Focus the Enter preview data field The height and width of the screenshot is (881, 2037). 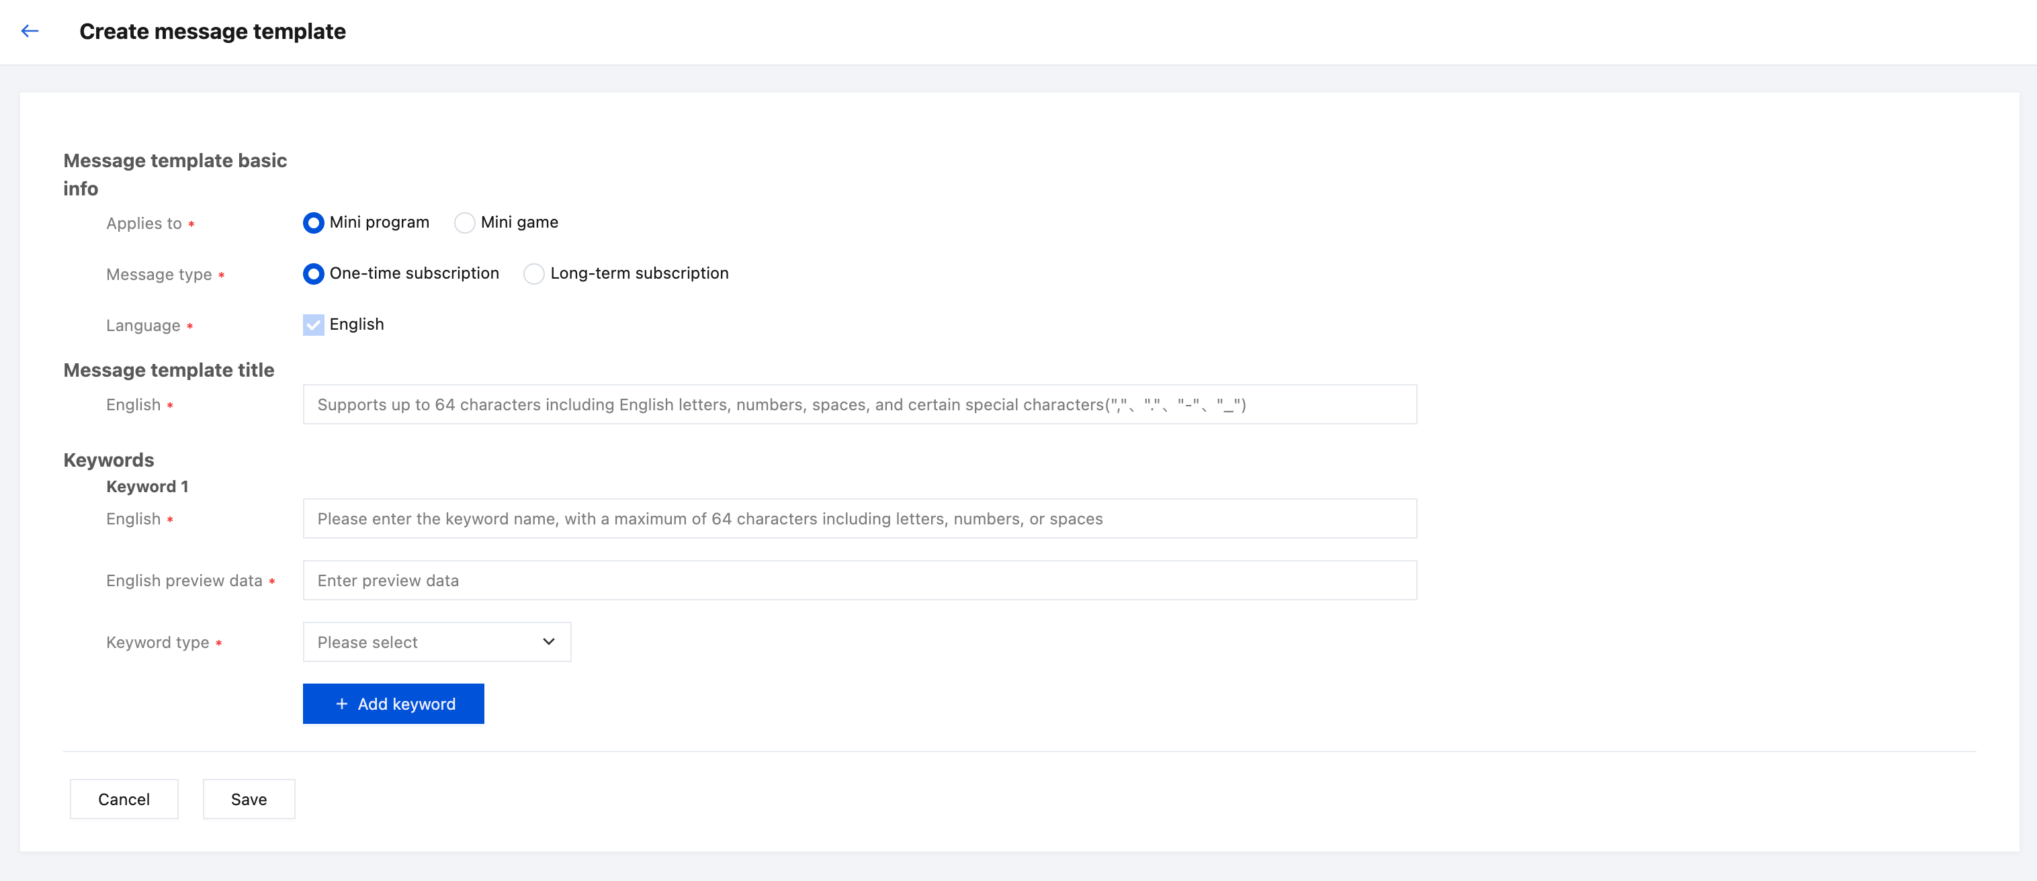pyautogui.click(x=859, y=580)
